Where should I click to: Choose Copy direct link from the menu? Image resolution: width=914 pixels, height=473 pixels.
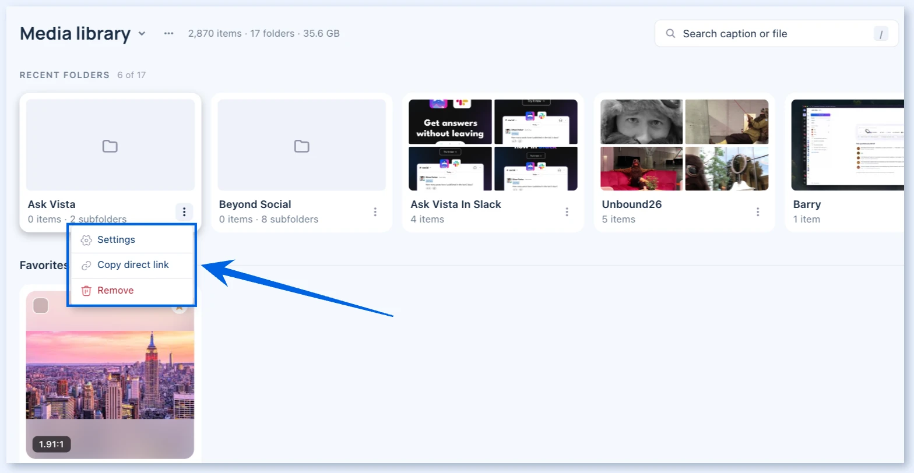point(132,265)
